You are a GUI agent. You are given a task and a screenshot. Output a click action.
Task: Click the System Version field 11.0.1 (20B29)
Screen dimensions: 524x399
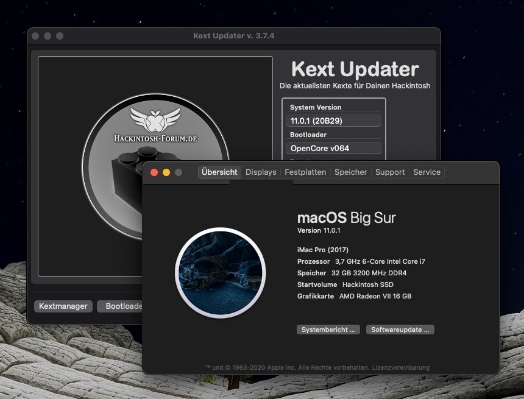pos(333,121)
